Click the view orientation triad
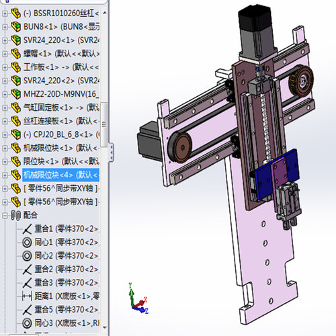 138,299
